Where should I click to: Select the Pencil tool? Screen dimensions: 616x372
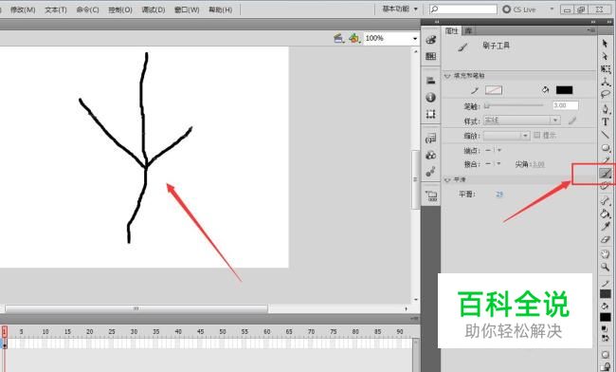pos(607,160)
